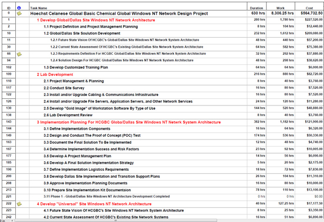Click the note icon on task row 222
The image size is (324, 222).
(19, 204)
